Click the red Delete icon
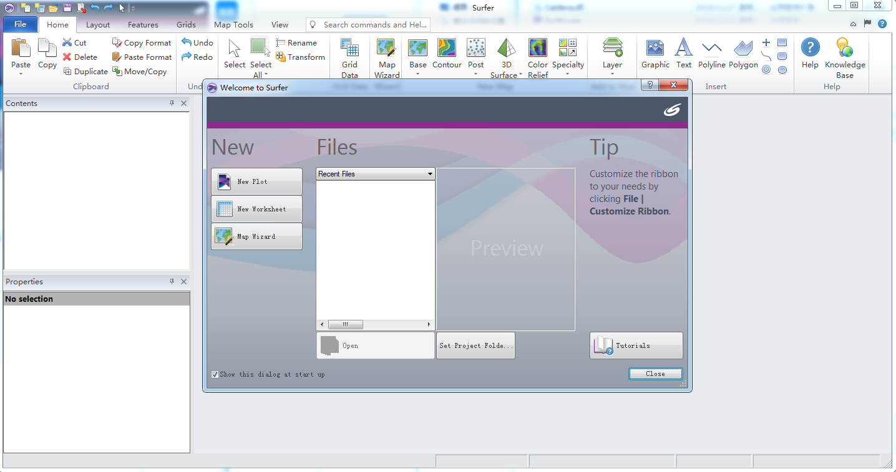 pyautogui.click(x=67, y=57)
